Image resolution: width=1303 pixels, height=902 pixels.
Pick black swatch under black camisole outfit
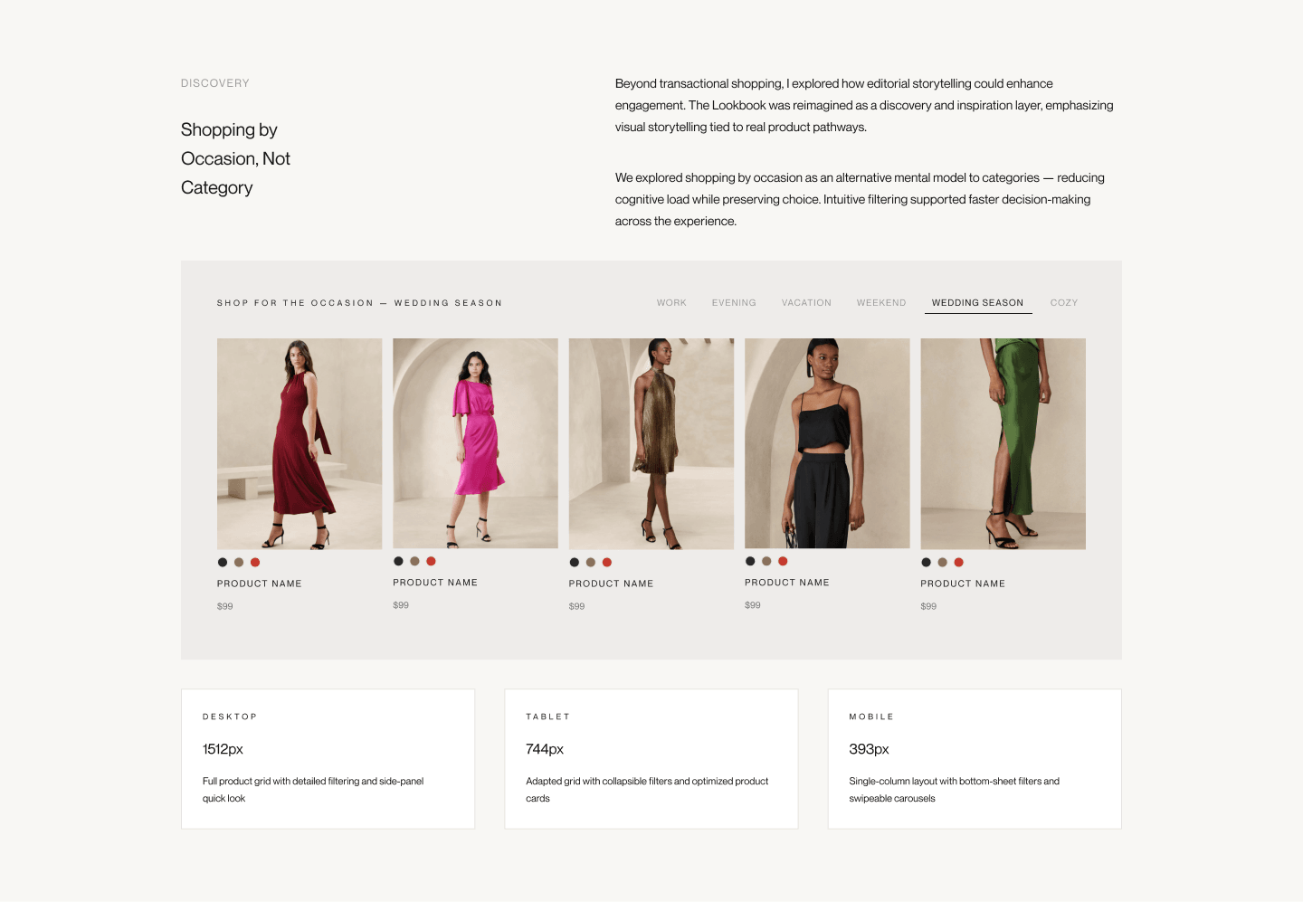(750, 561)
